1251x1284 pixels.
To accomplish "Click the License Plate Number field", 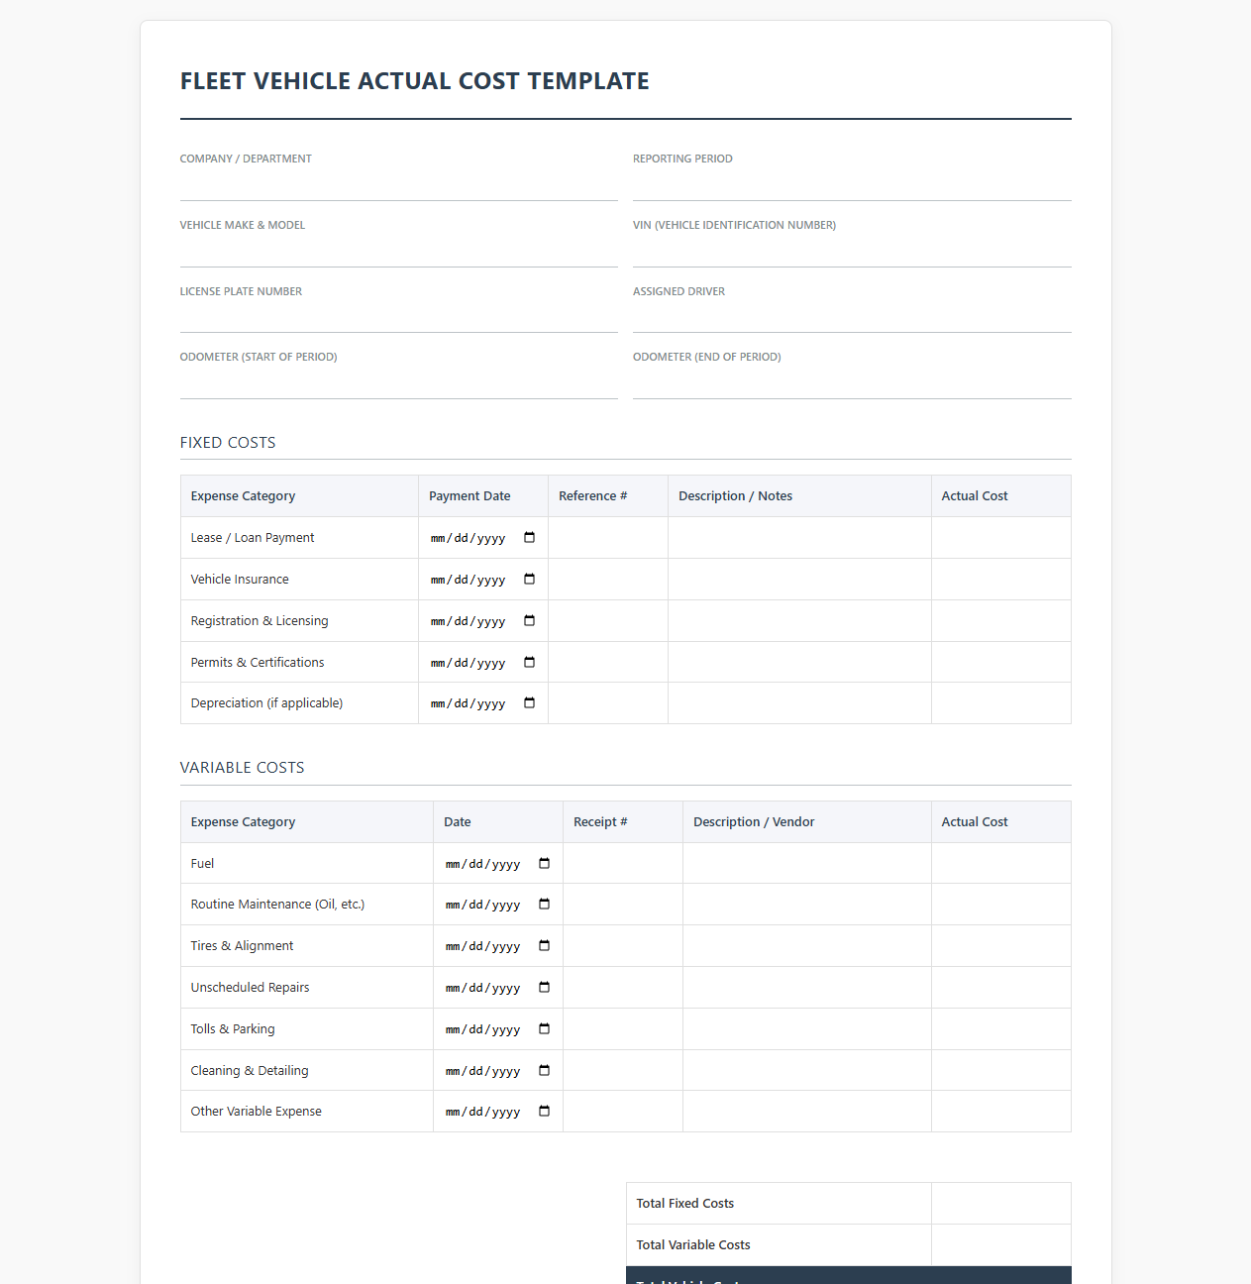I will click(x=398, y=317).
